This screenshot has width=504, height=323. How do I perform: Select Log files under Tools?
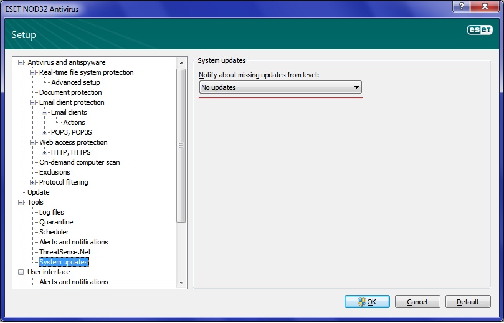(52, 212)
